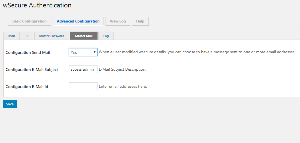This screenshot has height=143, width=300.
Task: Open the Master Password sub-tab
Action: point(52,36)
